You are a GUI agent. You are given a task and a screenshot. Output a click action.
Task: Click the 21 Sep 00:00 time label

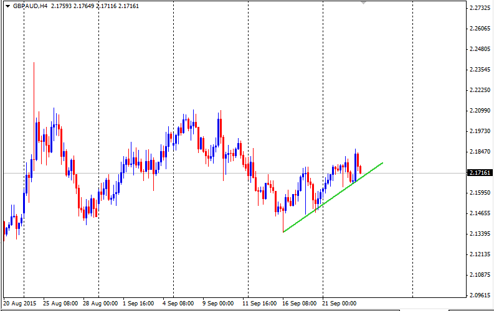coord(340,304)
